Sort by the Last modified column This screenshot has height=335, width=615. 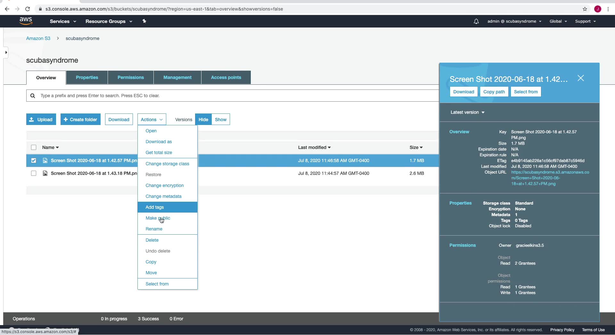point(314,147)
